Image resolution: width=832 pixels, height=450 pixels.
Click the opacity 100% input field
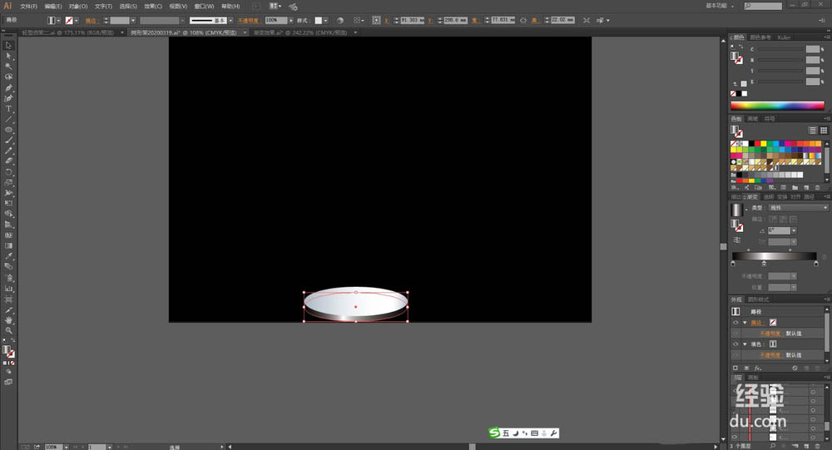(276, 20)
